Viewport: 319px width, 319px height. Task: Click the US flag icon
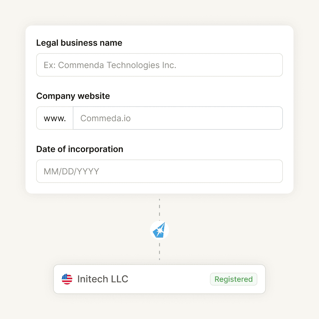[67, 279]
